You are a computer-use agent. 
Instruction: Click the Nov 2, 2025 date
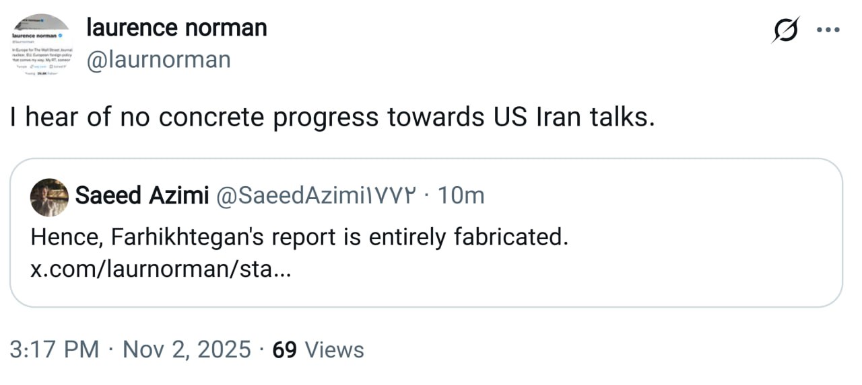(187, 350)
